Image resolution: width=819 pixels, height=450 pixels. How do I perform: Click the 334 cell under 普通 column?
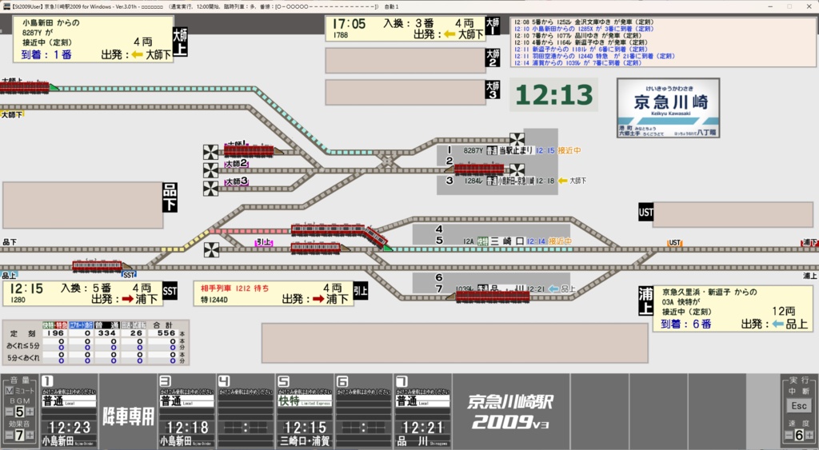pyautogui.click(x=107, y=333)
